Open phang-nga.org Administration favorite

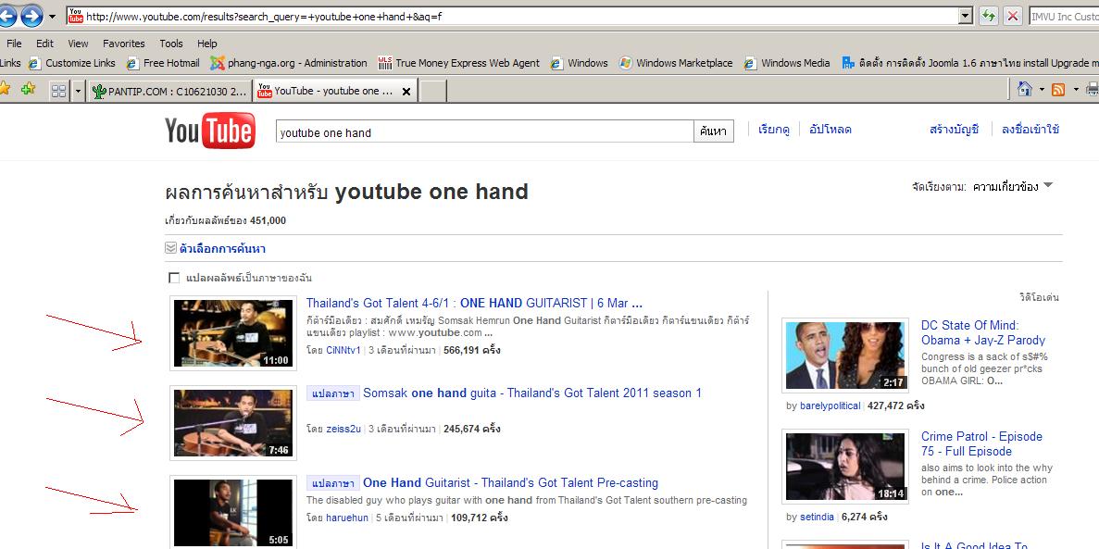(289, 63)
